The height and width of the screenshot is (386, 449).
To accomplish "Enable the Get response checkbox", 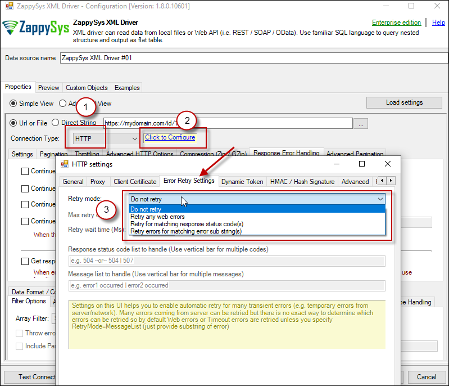I will (x=25, y=261).
